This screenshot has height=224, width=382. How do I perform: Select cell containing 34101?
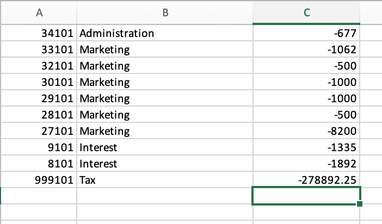pos(39,33)
